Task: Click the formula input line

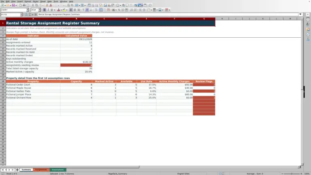Action: (x=168, y=14)
